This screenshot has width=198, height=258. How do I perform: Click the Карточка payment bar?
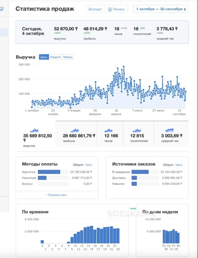click(x=49, y=172)
